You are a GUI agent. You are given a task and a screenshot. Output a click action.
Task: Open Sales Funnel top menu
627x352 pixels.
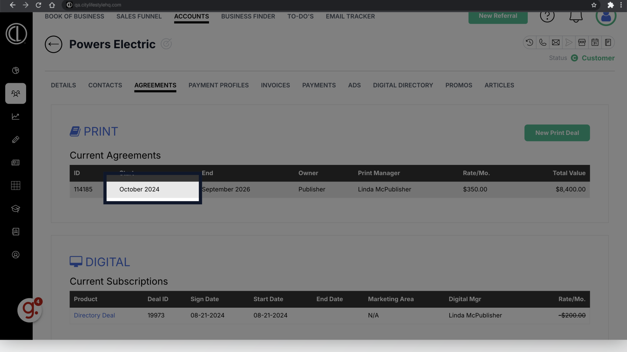[x=139, y=16]
